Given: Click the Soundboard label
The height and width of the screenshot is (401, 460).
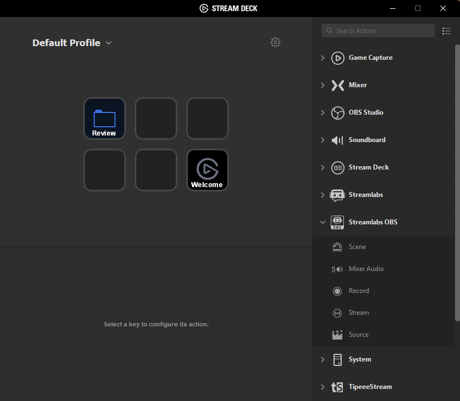Looking at the screenshot, I should (x=367, y=140).
